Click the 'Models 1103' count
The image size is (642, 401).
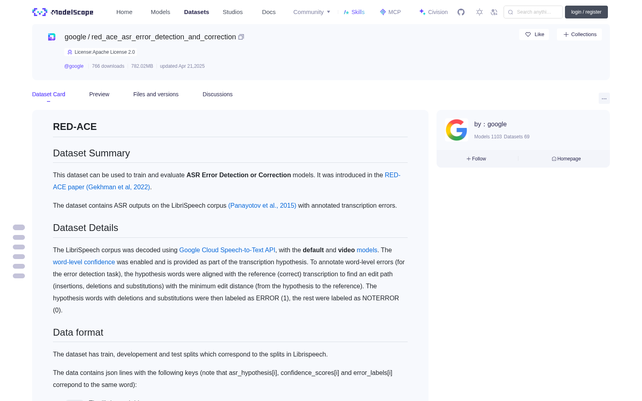(488, 137)
